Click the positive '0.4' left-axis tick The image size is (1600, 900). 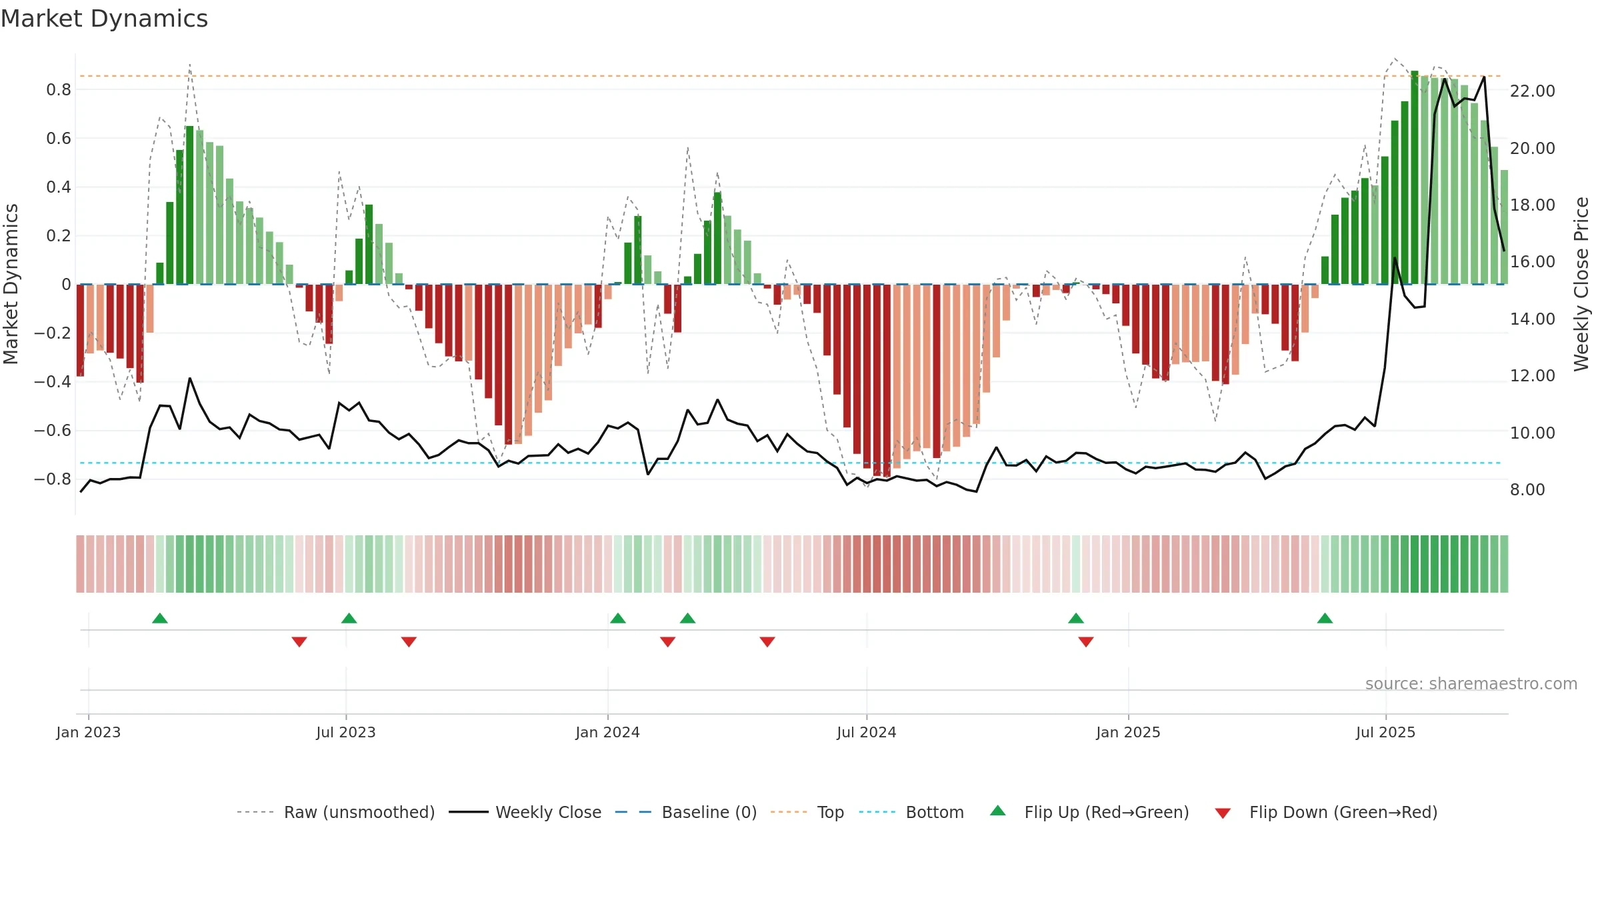pyautogui.click(x=59, y=187)
